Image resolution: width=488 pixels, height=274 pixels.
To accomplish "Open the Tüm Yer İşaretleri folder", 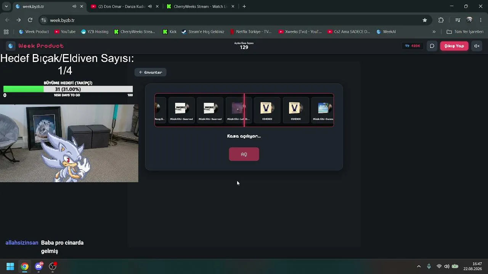I will (465, 32).
